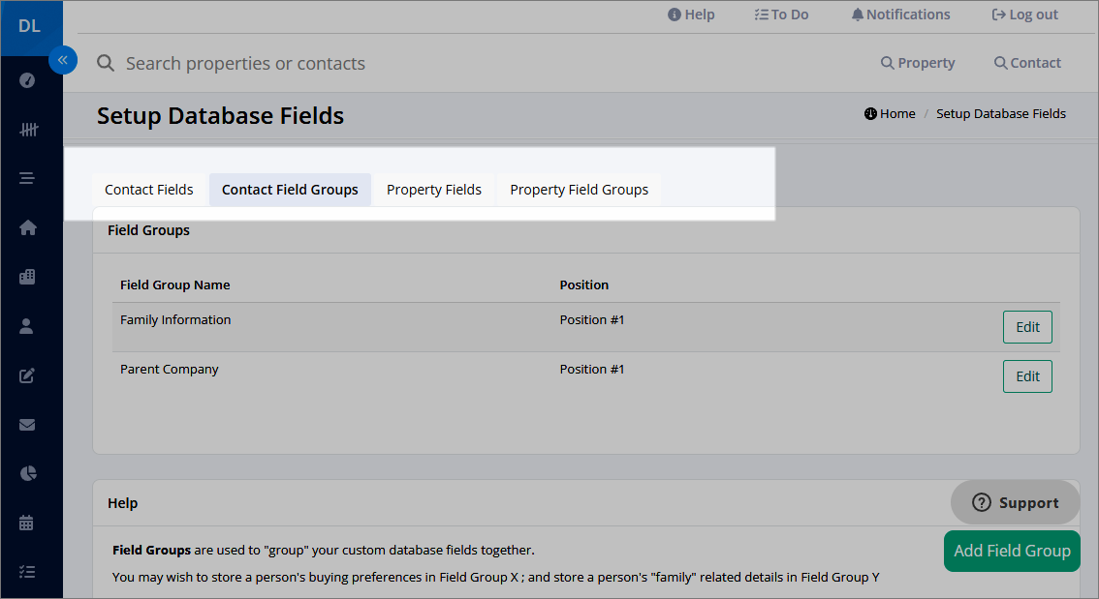Open the Home breadcrumb link
The height and width of the screenshot is (599, 1099).
coord(889,113)
